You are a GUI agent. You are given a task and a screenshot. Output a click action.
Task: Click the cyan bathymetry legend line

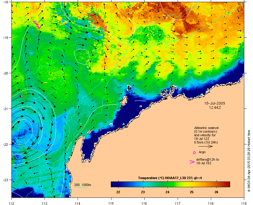pos(81,188)
